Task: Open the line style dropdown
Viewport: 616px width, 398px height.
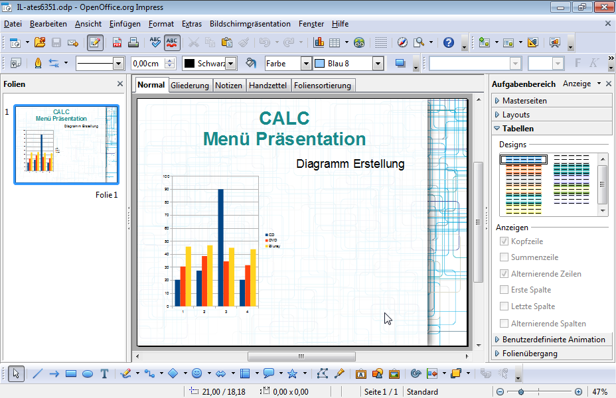Action: [x=118, y=63]
